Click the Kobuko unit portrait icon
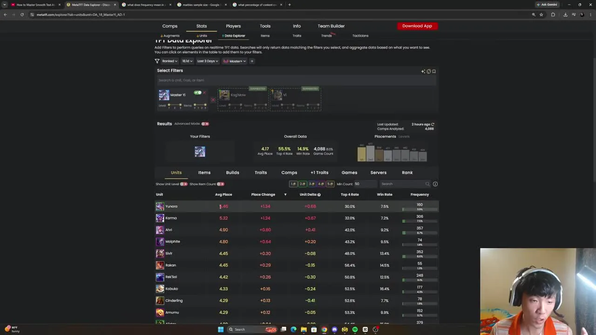 [160, 288]
